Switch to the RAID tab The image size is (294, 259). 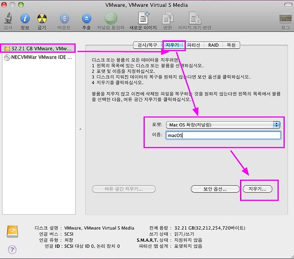tap(213, 45)
